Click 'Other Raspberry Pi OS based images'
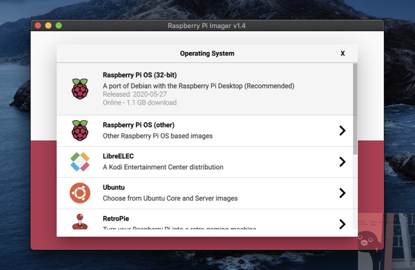The height and width of the screenshot is (270, 415). click(158, 136)
